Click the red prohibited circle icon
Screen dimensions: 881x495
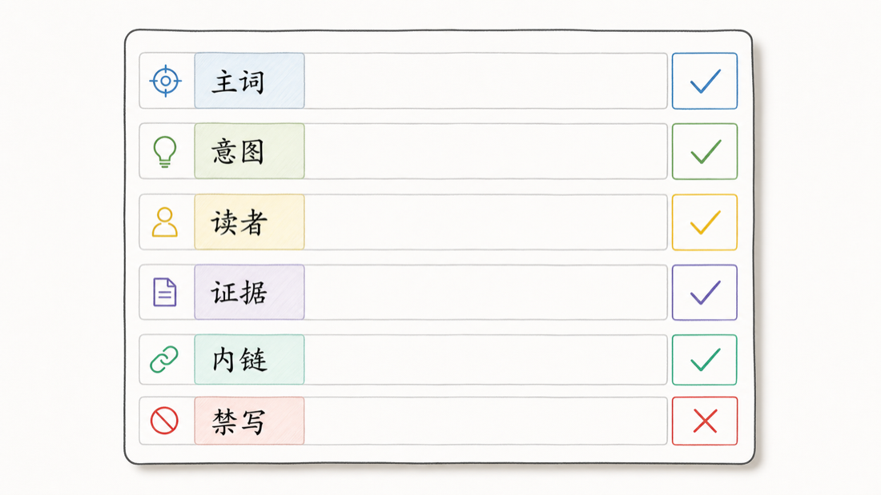tap(164, 421)
